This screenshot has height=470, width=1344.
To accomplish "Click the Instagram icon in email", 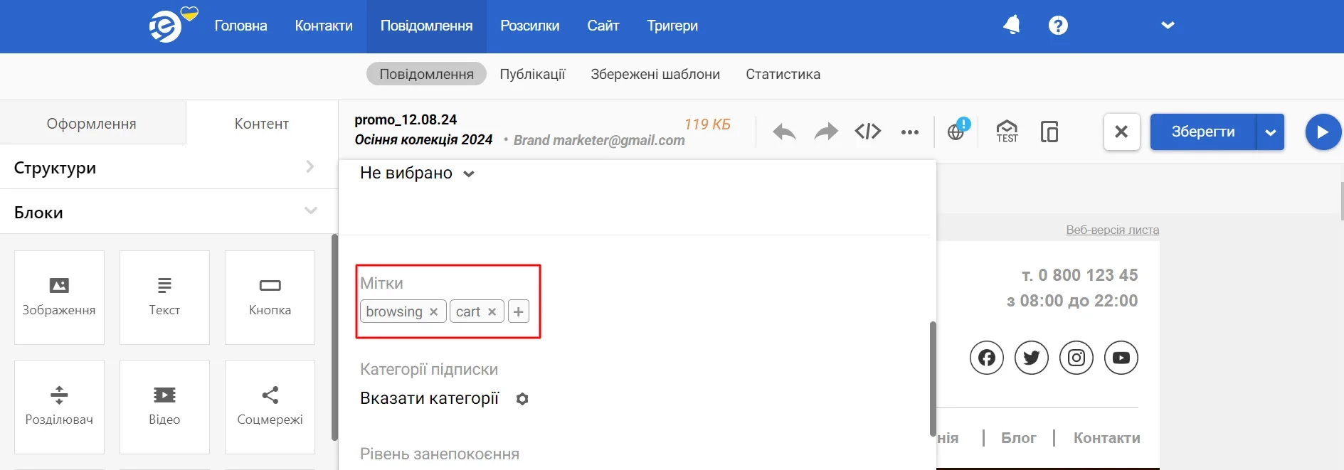I will 1076,358.
